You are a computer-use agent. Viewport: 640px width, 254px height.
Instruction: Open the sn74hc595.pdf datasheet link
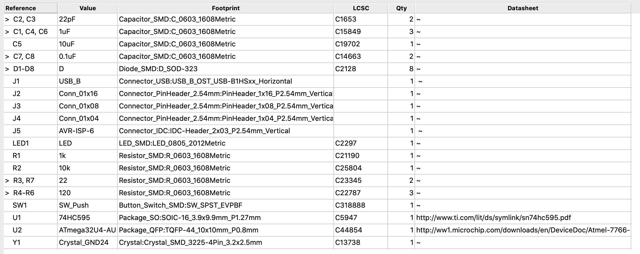click(494, 218)
